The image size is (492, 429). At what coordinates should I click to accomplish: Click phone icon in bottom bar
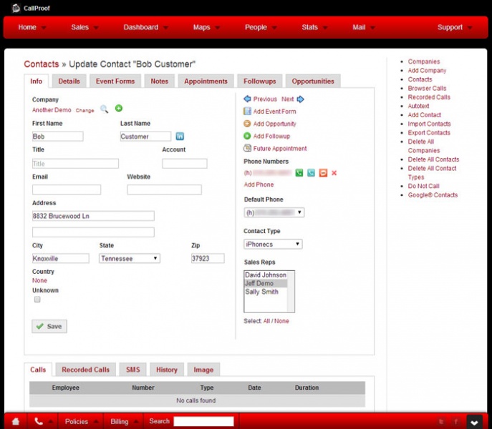[x=39, y=421]
